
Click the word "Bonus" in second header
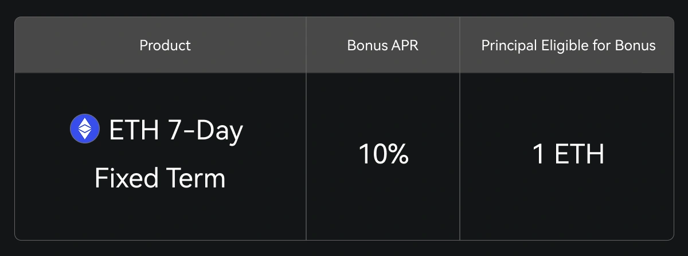coord(365,45)
